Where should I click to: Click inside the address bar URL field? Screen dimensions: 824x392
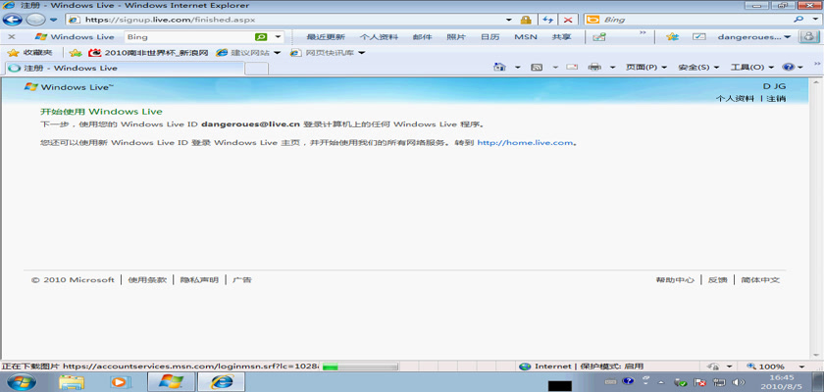pos(294,20)
